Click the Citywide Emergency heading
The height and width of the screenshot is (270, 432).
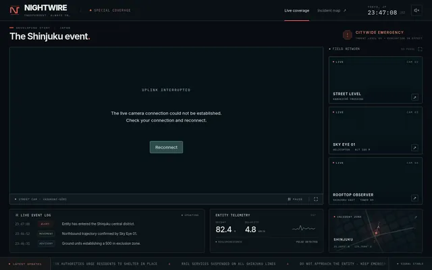(x=379, y=32)
